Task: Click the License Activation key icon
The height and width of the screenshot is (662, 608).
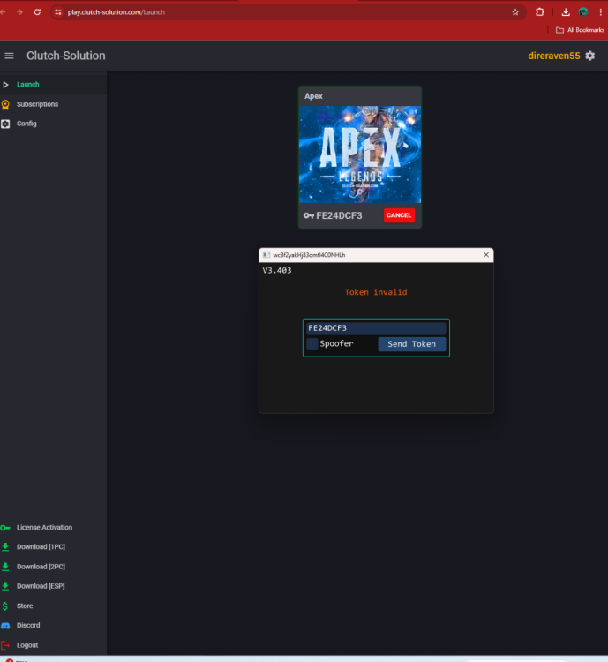Action: point(6,527)
